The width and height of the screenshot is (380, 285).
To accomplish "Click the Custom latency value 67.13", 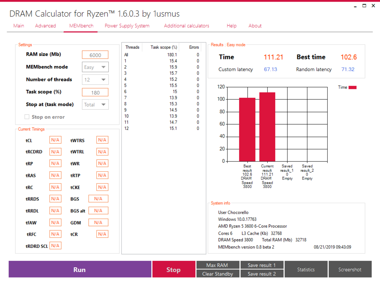I will coord(271,69).
